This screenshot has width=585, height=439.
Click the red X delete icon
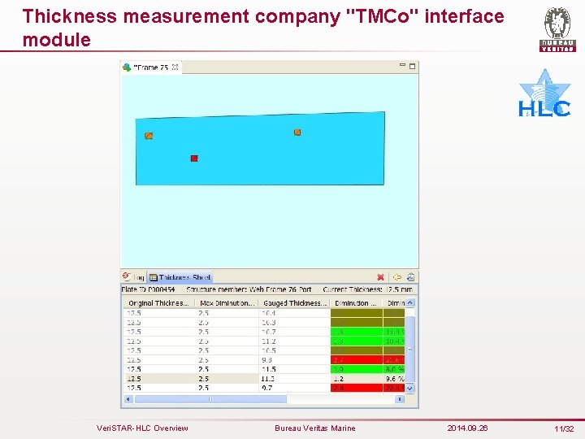tap(380, 277)
